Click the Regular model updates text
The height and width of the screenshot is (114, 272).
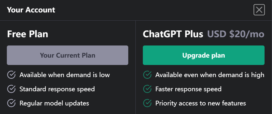coord(54,103)
